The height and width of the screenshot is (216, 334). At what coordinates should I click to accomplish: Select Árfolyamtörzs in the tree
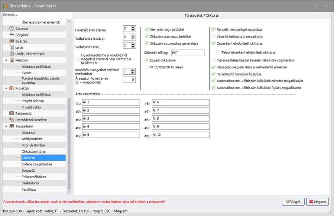(x=31, y=139)
